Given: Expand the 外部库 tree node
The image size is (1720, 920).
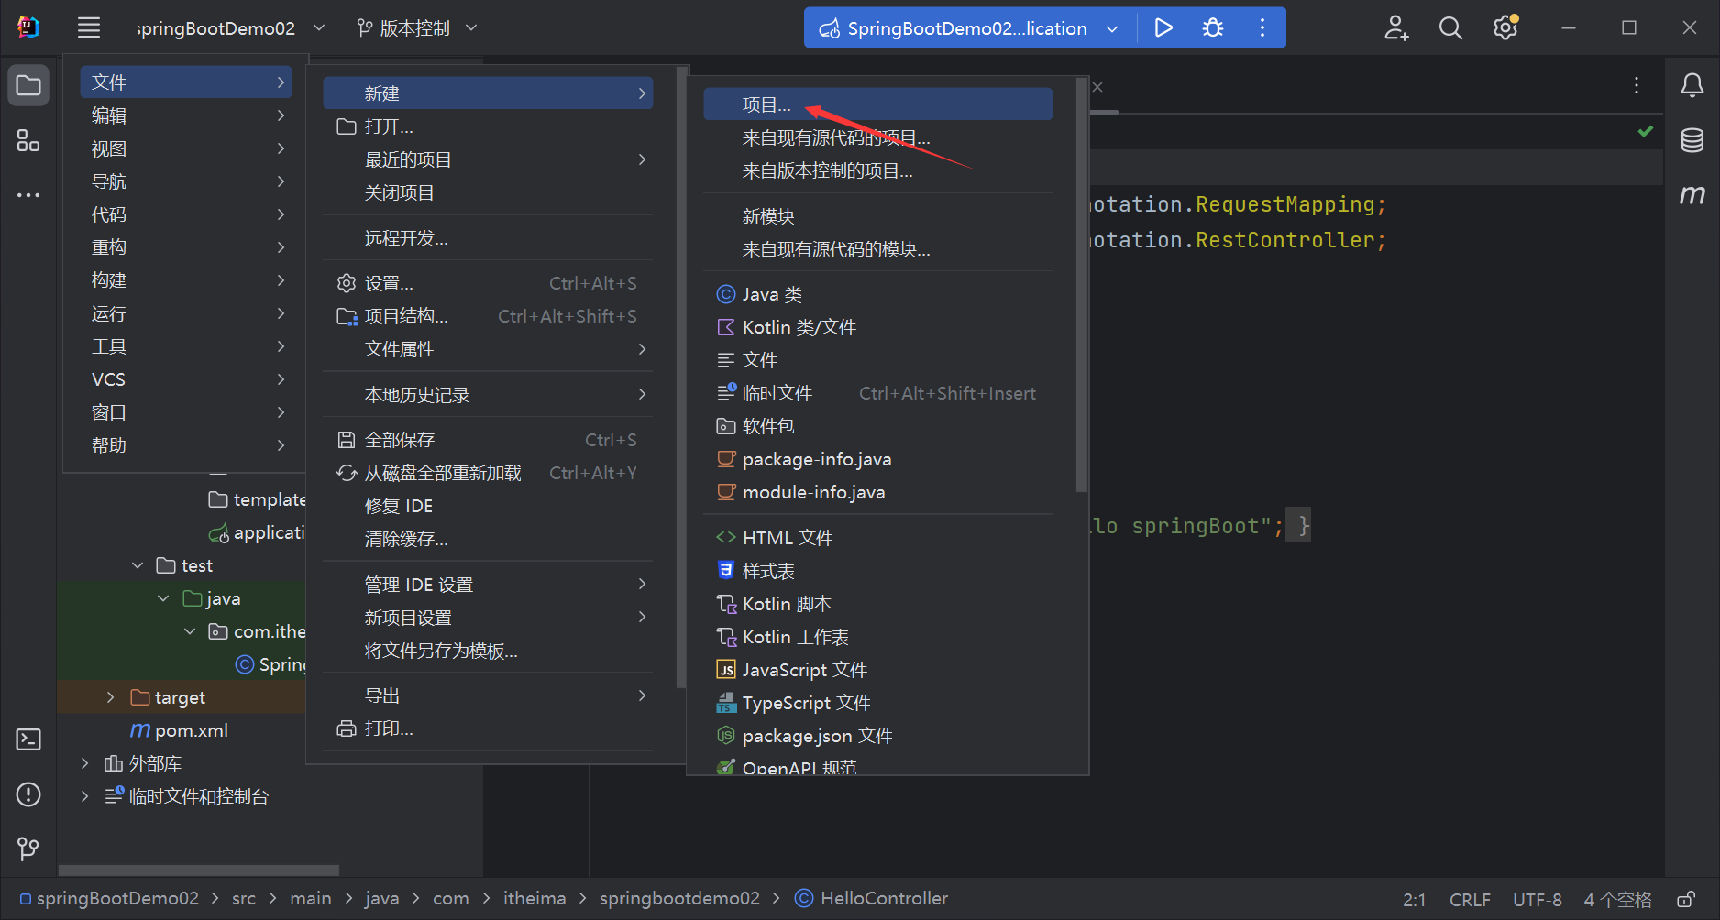Looking at the screenshot, I should [x=85, y=763].
